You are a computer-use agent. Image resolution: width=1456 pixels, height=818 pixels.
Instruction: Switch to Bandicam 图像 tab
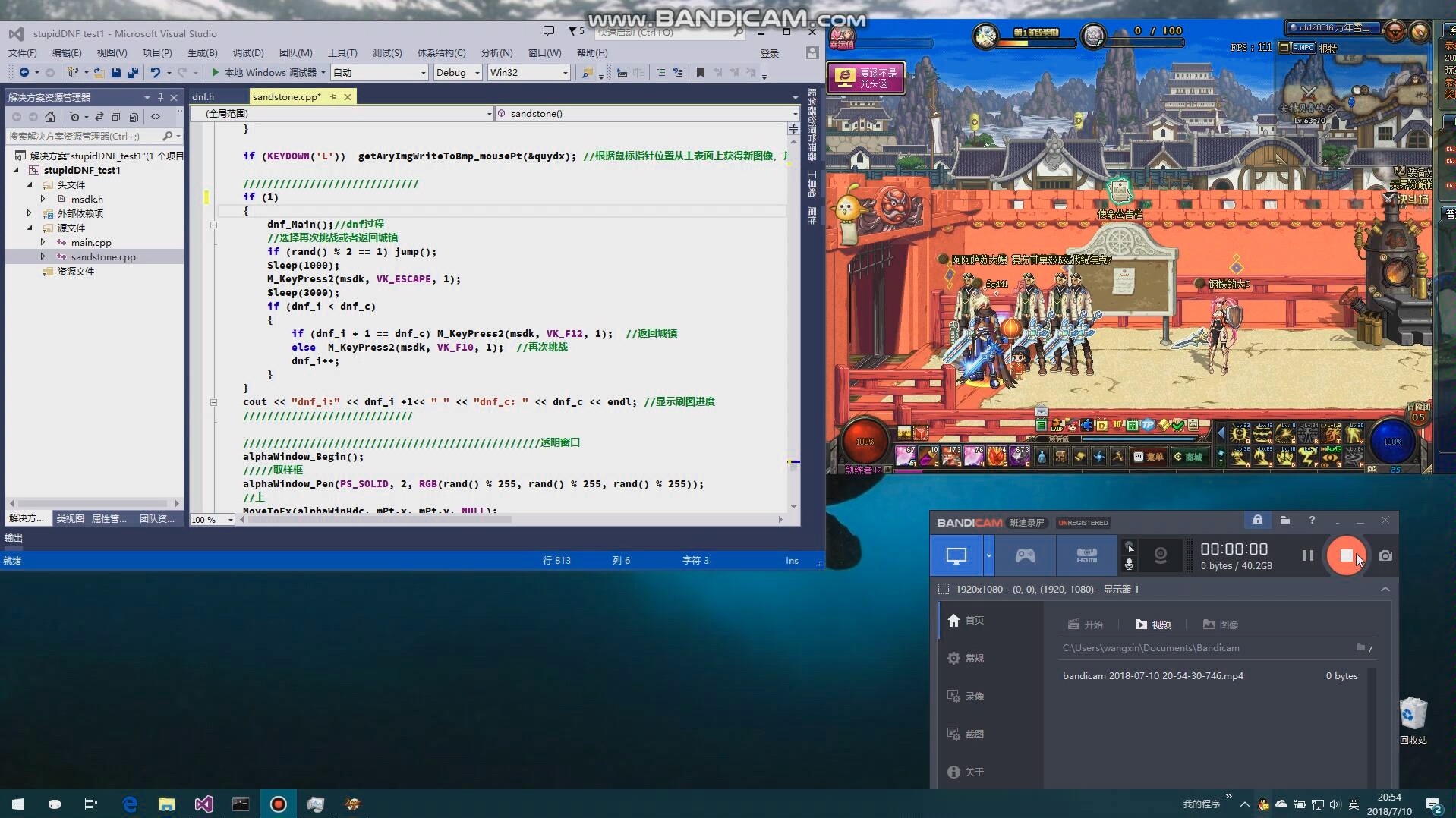tap(1221, 625)
